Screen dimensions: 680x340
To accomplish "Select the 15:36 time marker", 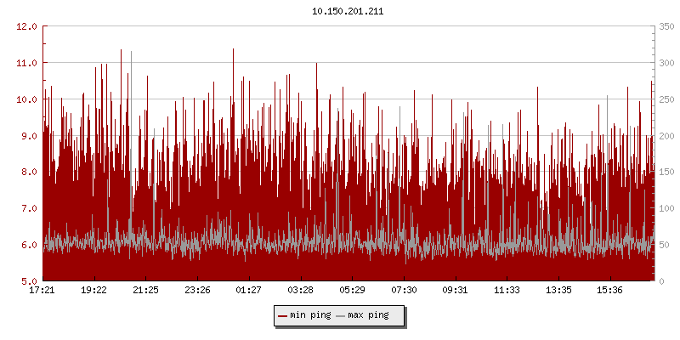I will tap(610, 290).
